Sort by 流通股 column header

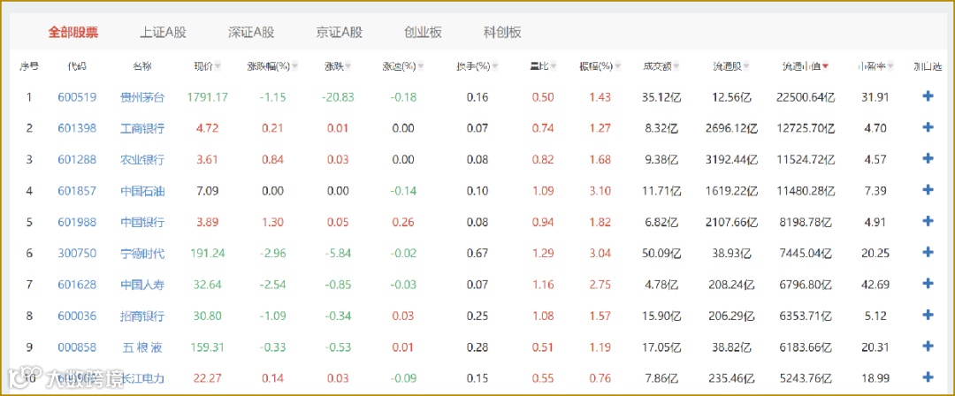coord(731,66)
